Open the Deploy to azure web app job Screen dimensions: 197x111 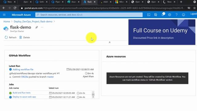click(x=24, y=97)
